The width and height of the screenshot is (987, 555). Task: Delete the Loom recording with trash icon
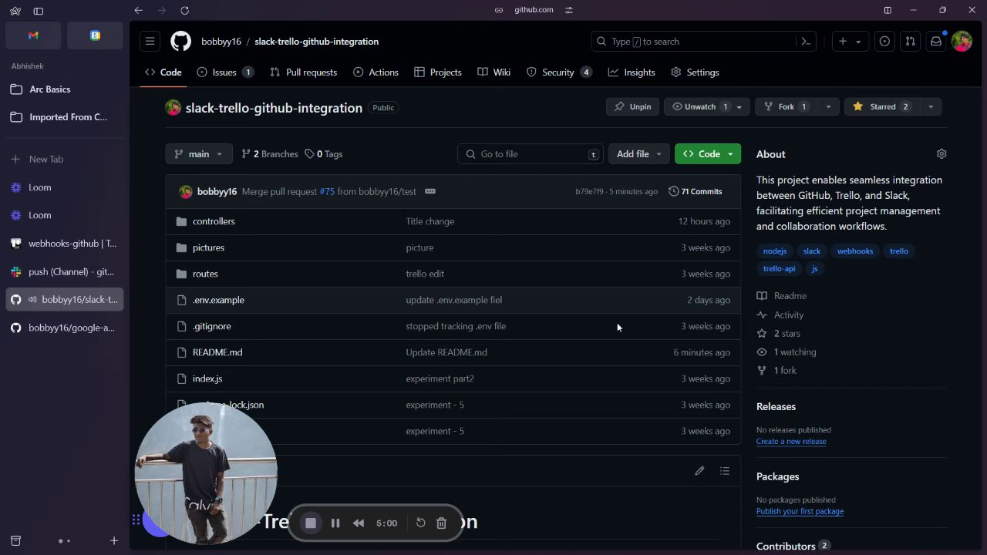[x=441, y=523]
